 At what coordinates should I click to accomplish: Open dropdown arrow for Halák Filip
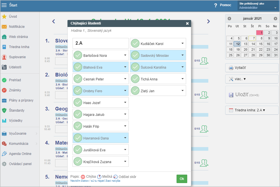coord(125,126)
